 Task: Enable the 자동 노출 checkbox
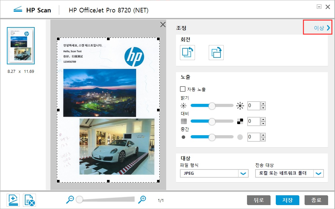coord(183,89)
